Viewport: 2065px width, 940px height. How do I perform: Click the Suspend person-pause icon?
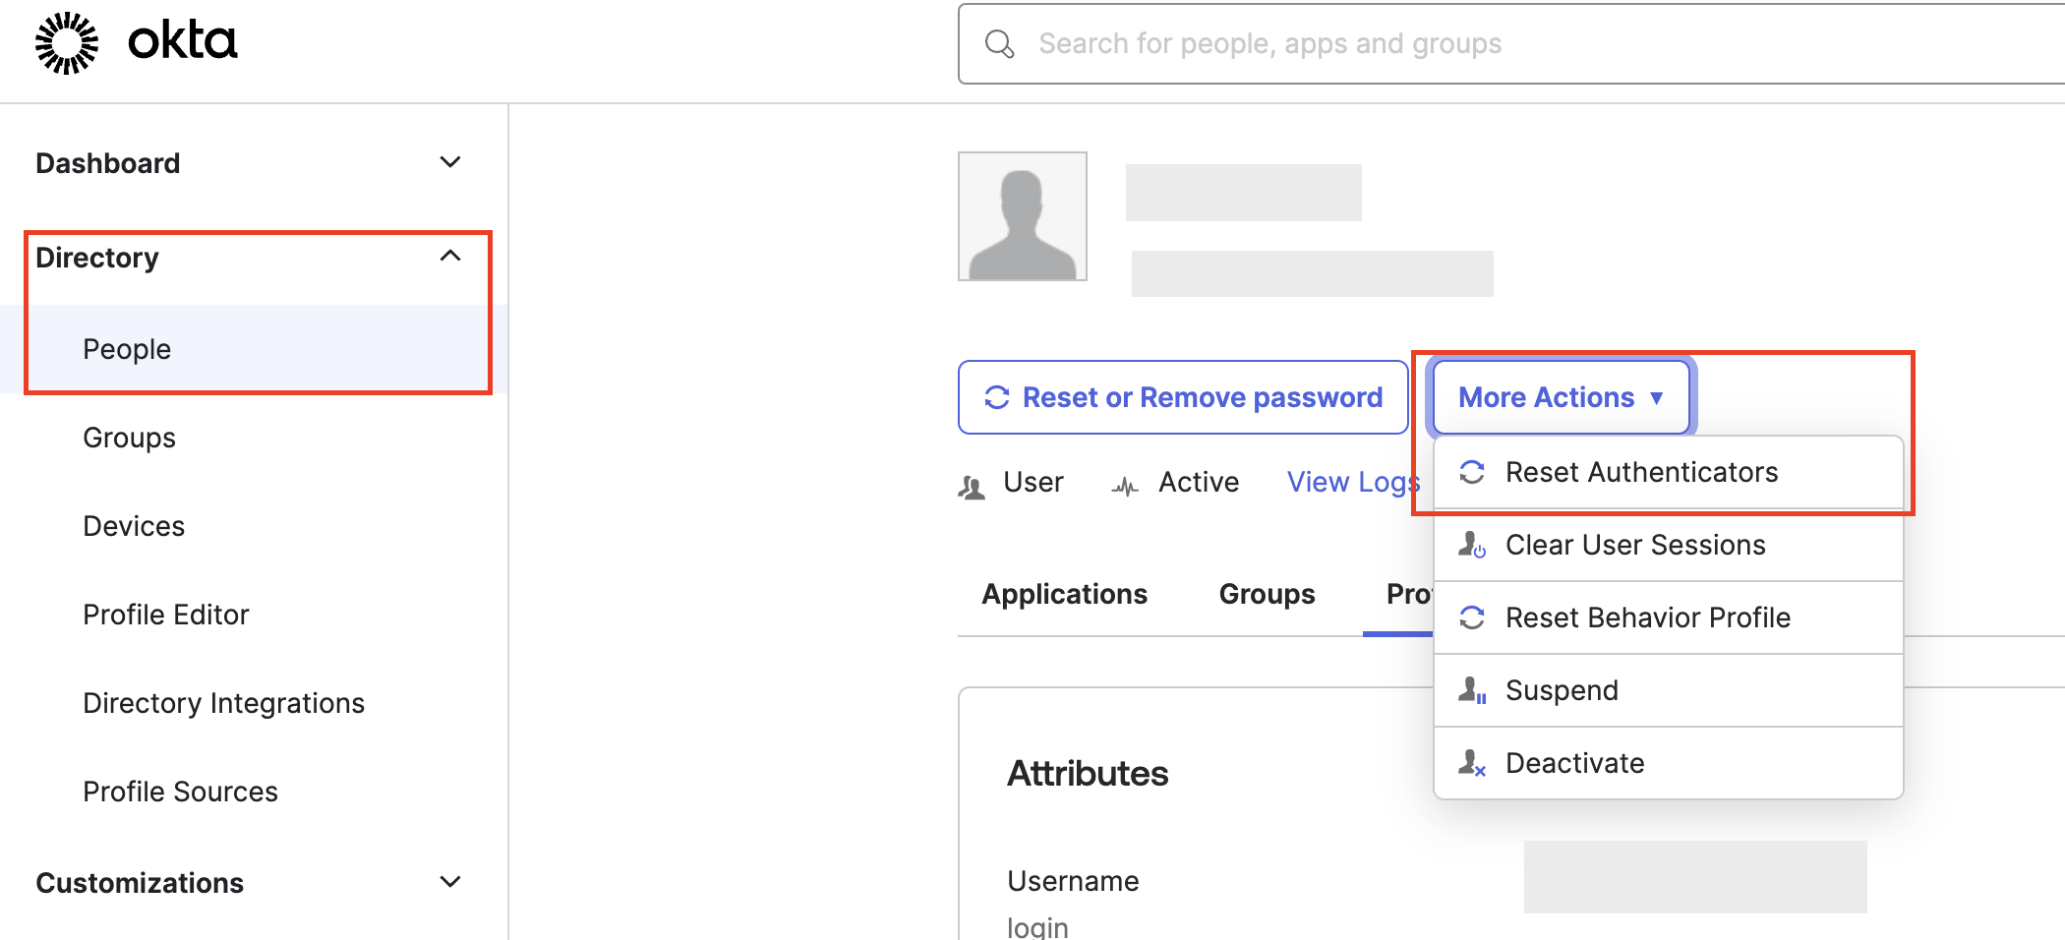pos(1472,690)
